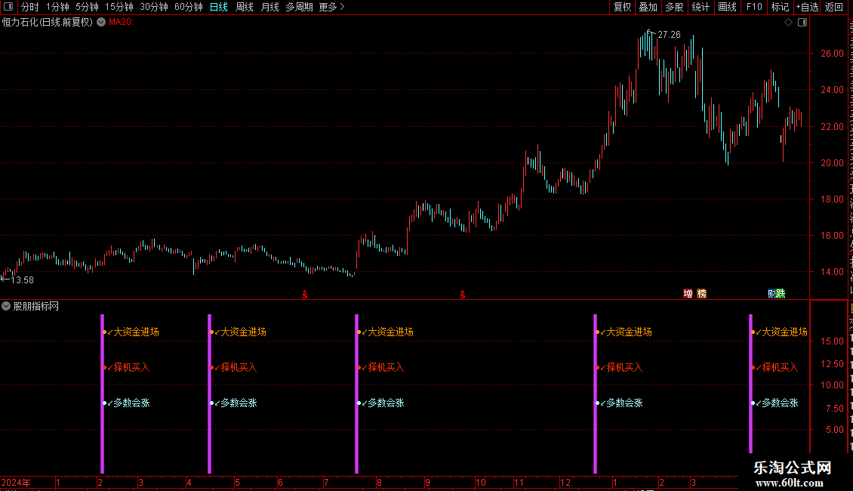This screenshot has width=853, height=491.
Task: Click the purple signal bar in early February
Action: (x=102, y=394)
